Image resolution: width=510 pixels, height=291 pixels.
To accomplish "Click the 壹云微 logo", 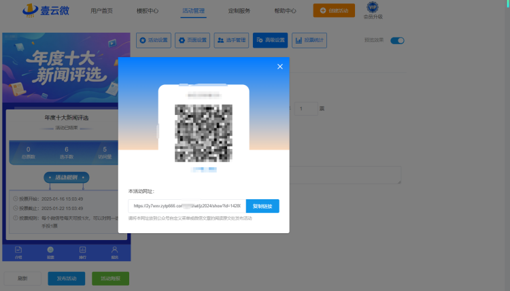I will click(x=46, y=10).
